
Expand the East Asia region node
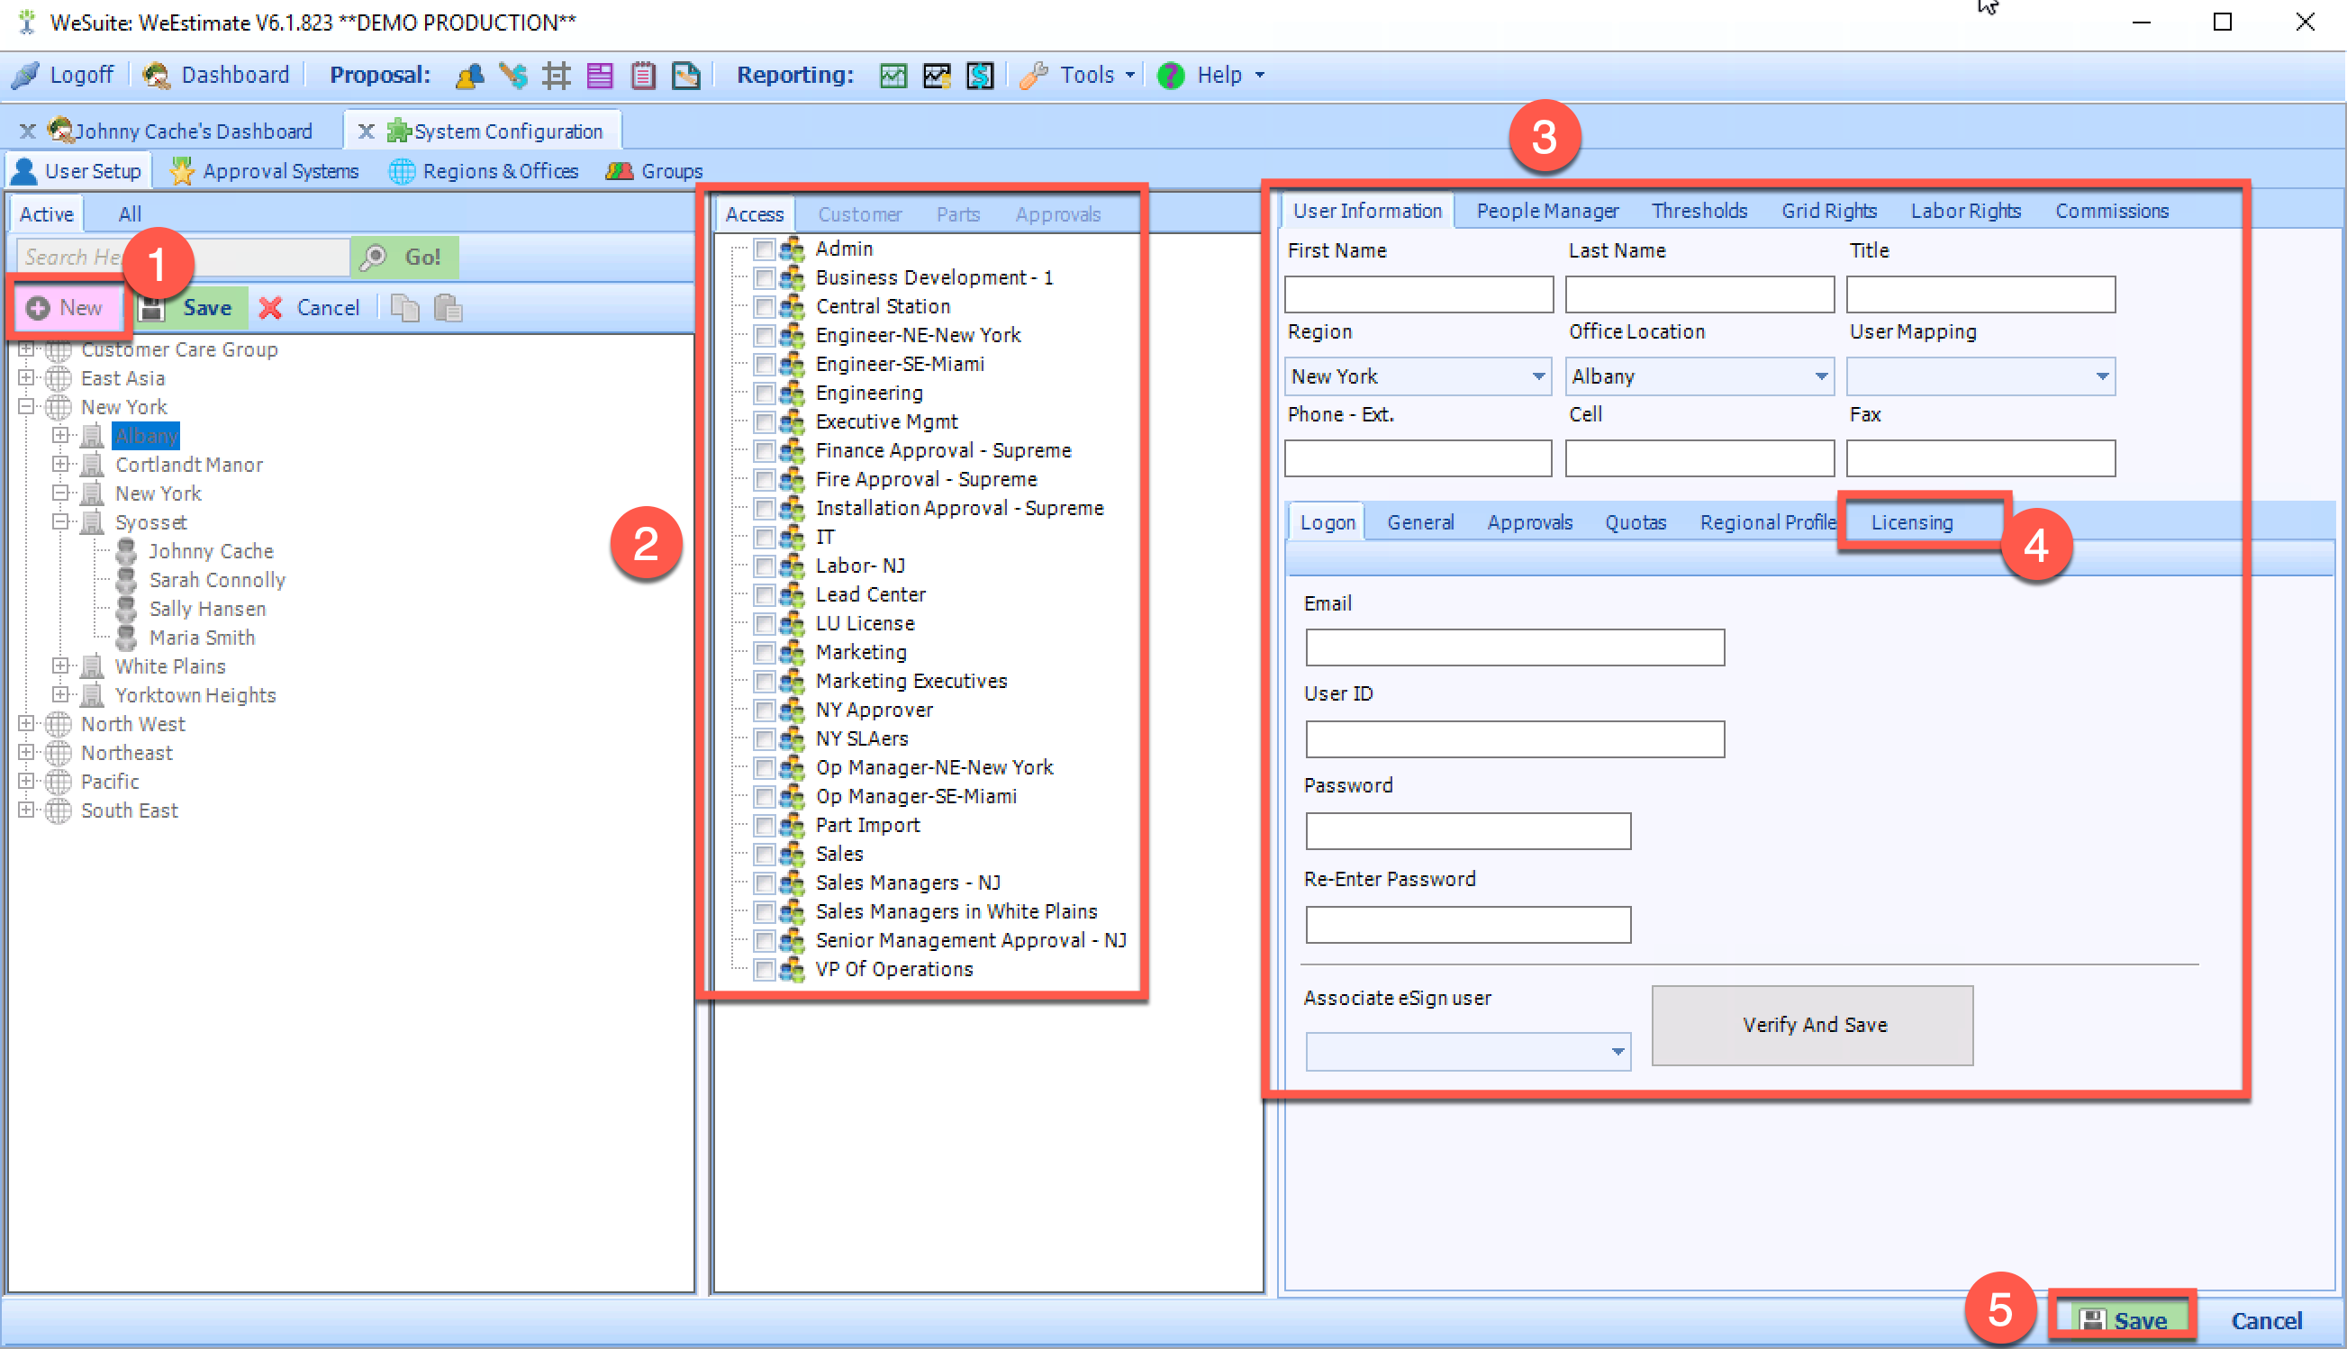point(26,378)
